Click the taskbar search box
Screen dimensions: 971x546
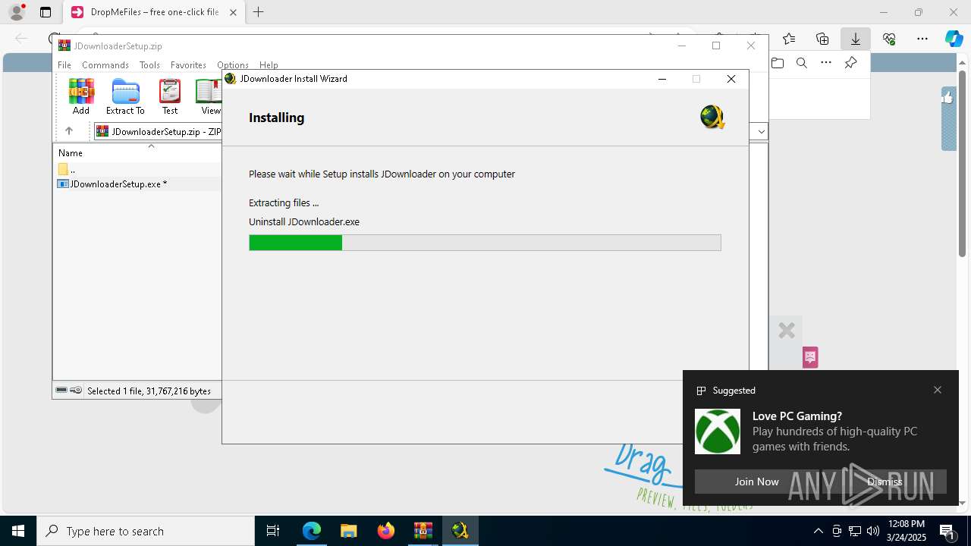[146, 531]
